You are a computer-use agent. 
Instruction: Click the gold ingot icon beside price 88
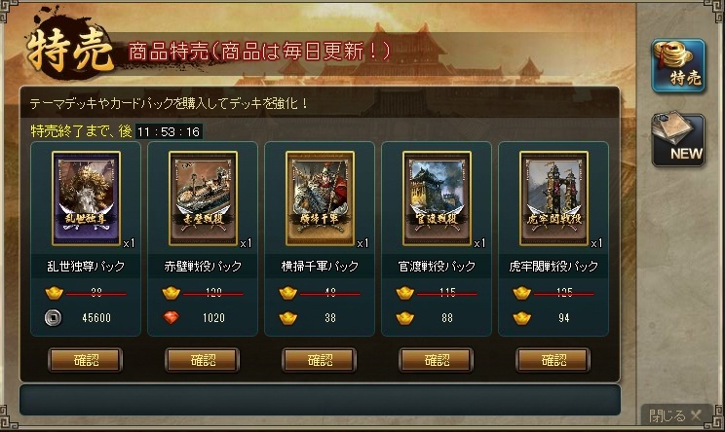405,318
